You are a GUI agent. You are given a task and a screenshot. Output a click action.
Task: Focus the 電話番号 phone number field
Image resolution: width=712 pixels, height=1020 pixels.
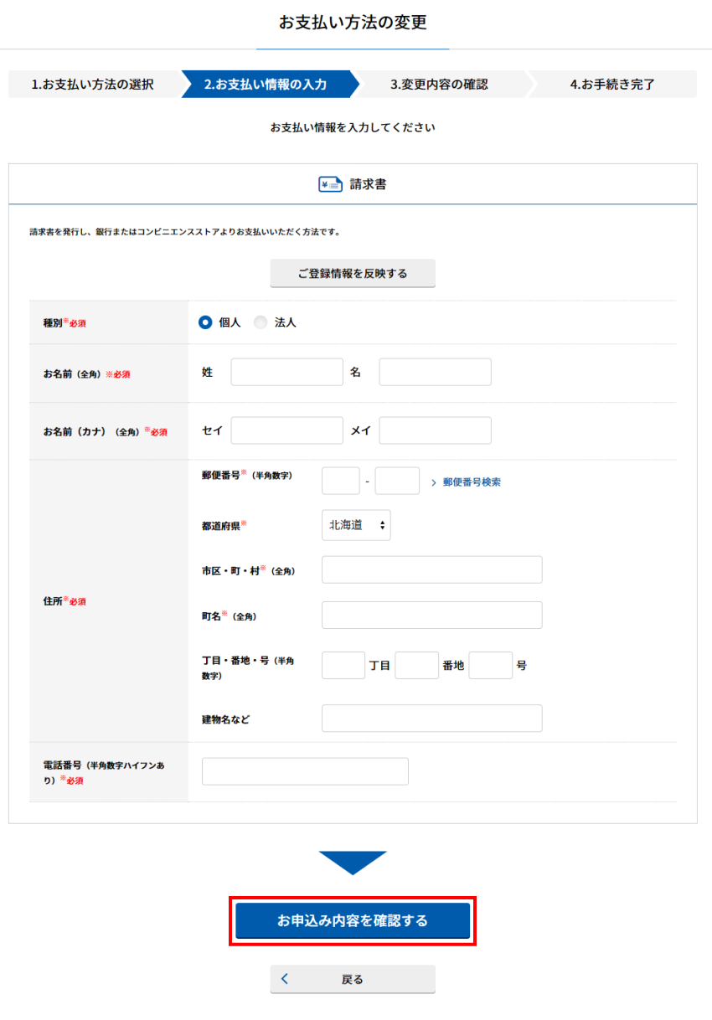coord(305,771)
